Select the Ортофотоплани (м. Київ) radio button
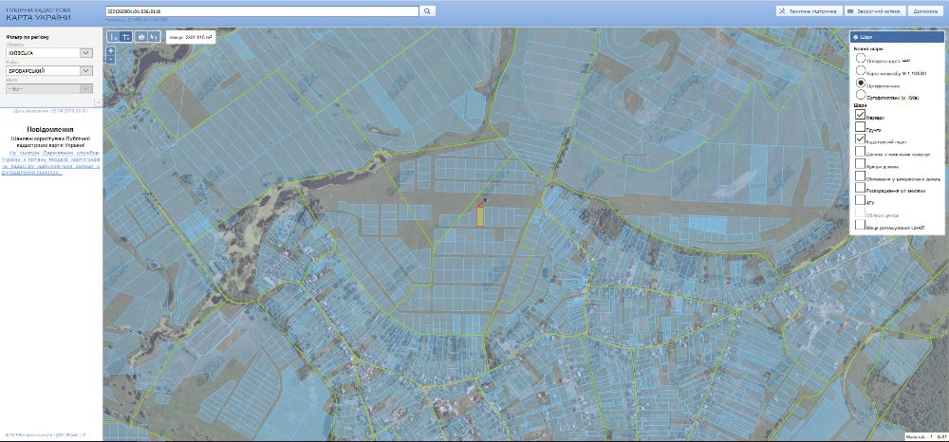The height and width of the screenshot is (442, 949). coord(861,95)
